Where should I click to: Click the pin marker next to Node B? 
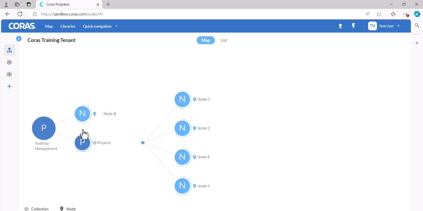95,114
